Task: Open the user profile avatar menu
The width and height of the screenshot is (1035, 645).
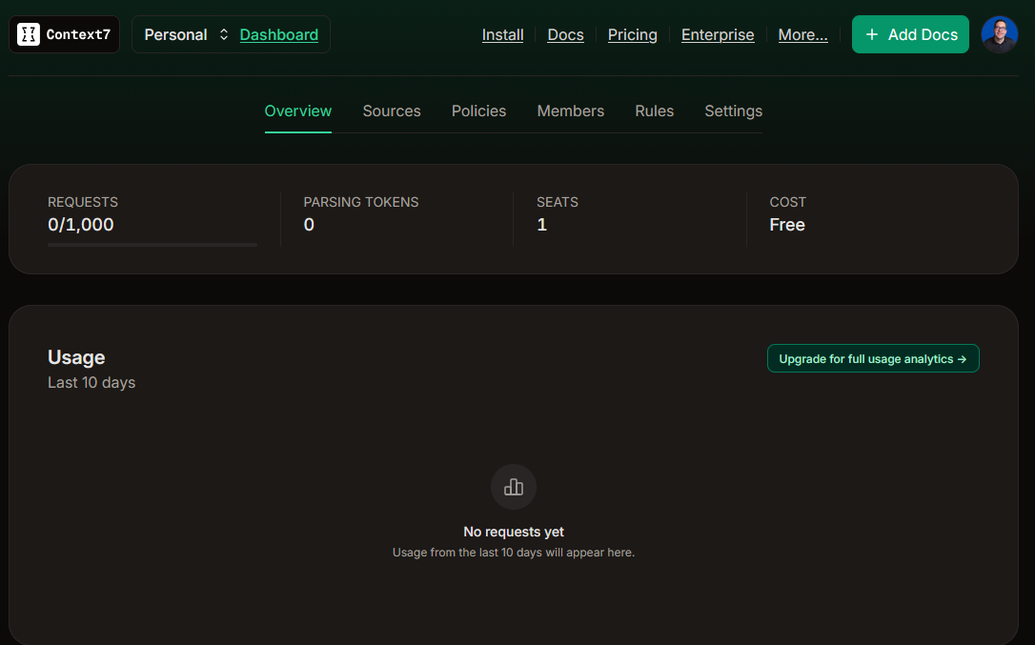Action: (1000, 34)
